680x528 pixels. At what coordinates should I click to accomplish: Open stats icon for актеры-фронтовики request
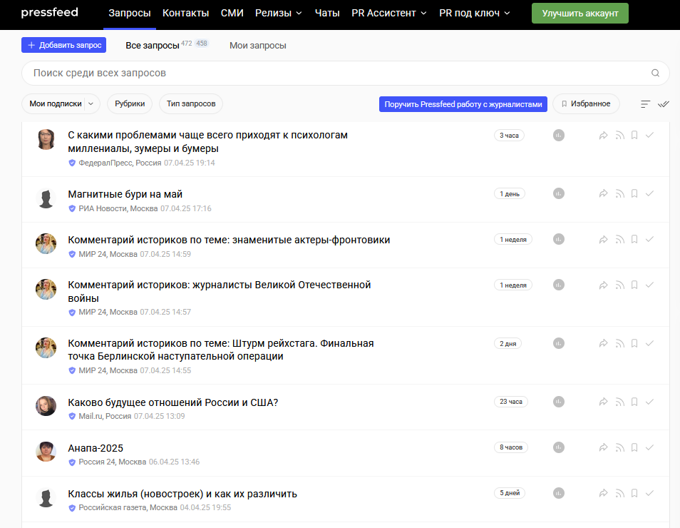559,239
